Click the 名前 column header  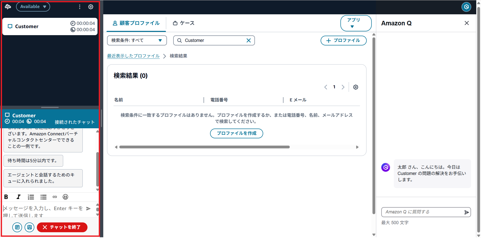click(119, 100)
